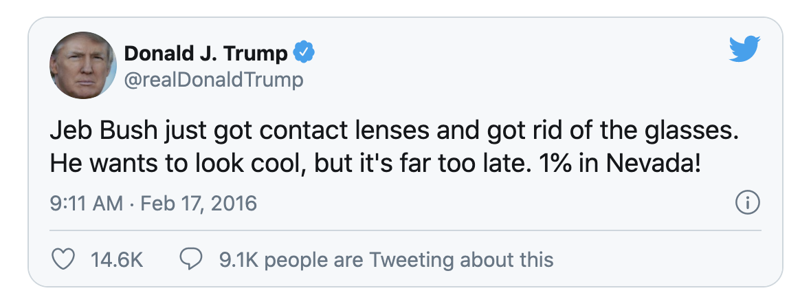Screen dimensions: 800x304
Task: Click the Feb 17, 2016 date
Action: coord(199,204)
